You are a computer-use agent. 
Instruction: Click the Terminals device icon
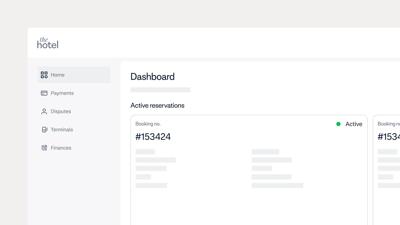pyautogui.click(x=44, y=130)
